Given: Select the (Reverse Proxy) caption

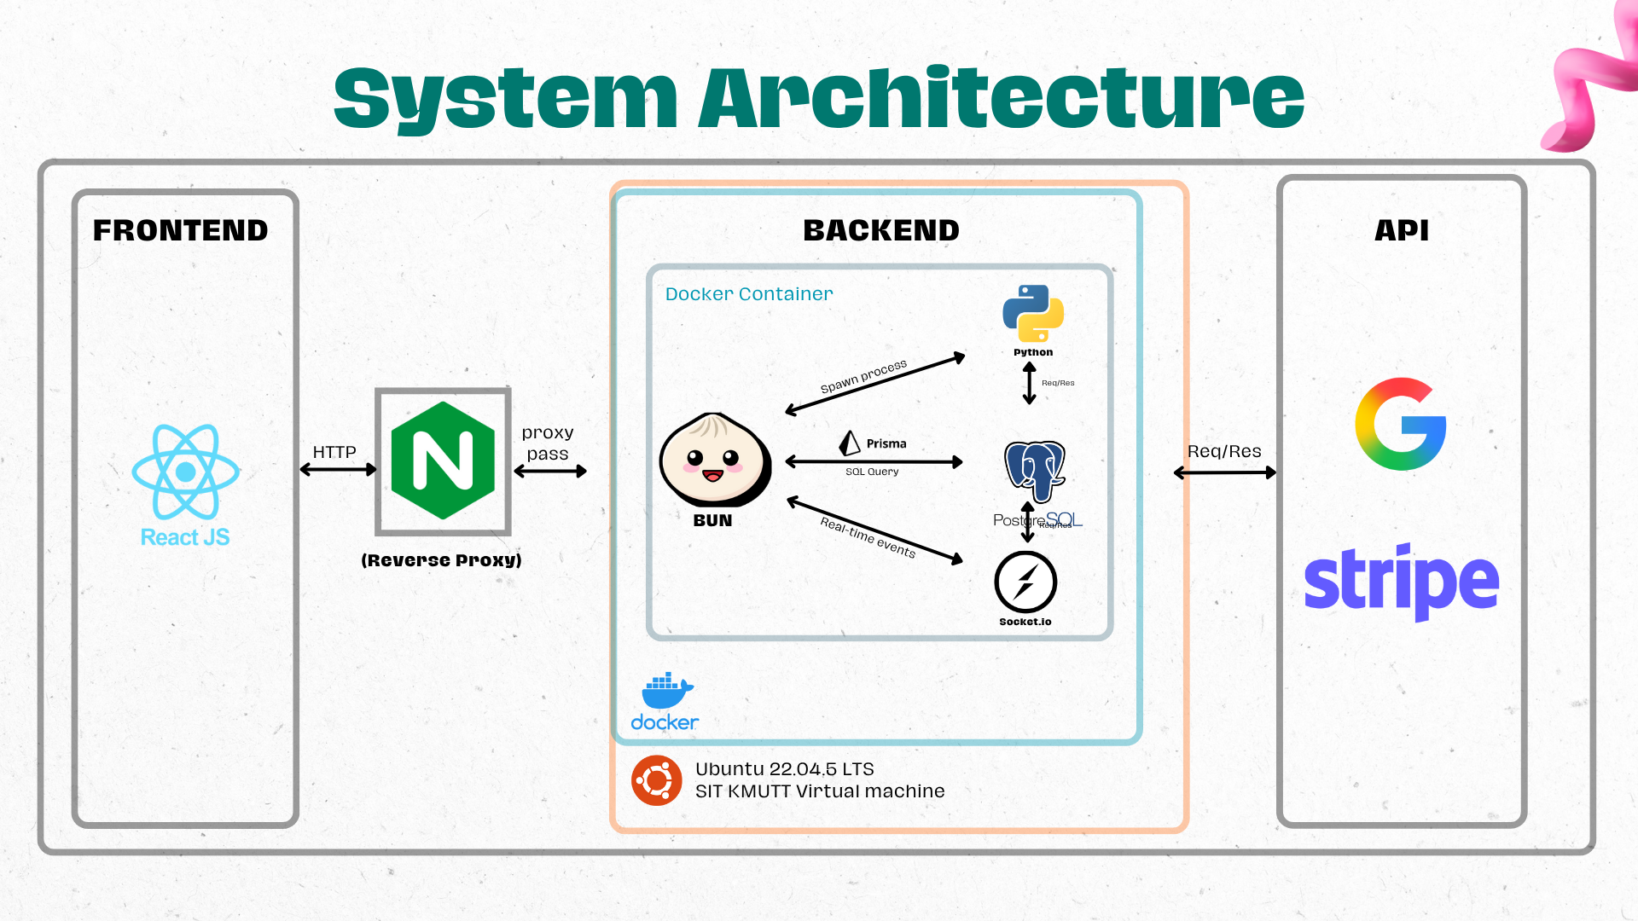Looking at the screenshot, I should pyautogui.click(x=441, y=560).
